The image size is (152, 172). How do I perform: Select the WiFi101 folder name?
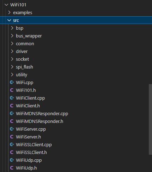18,5
